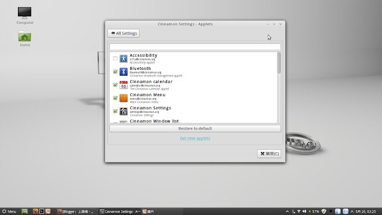
Task: Click the Cinnamon Settings applet icon
Action: coord(124,111)
